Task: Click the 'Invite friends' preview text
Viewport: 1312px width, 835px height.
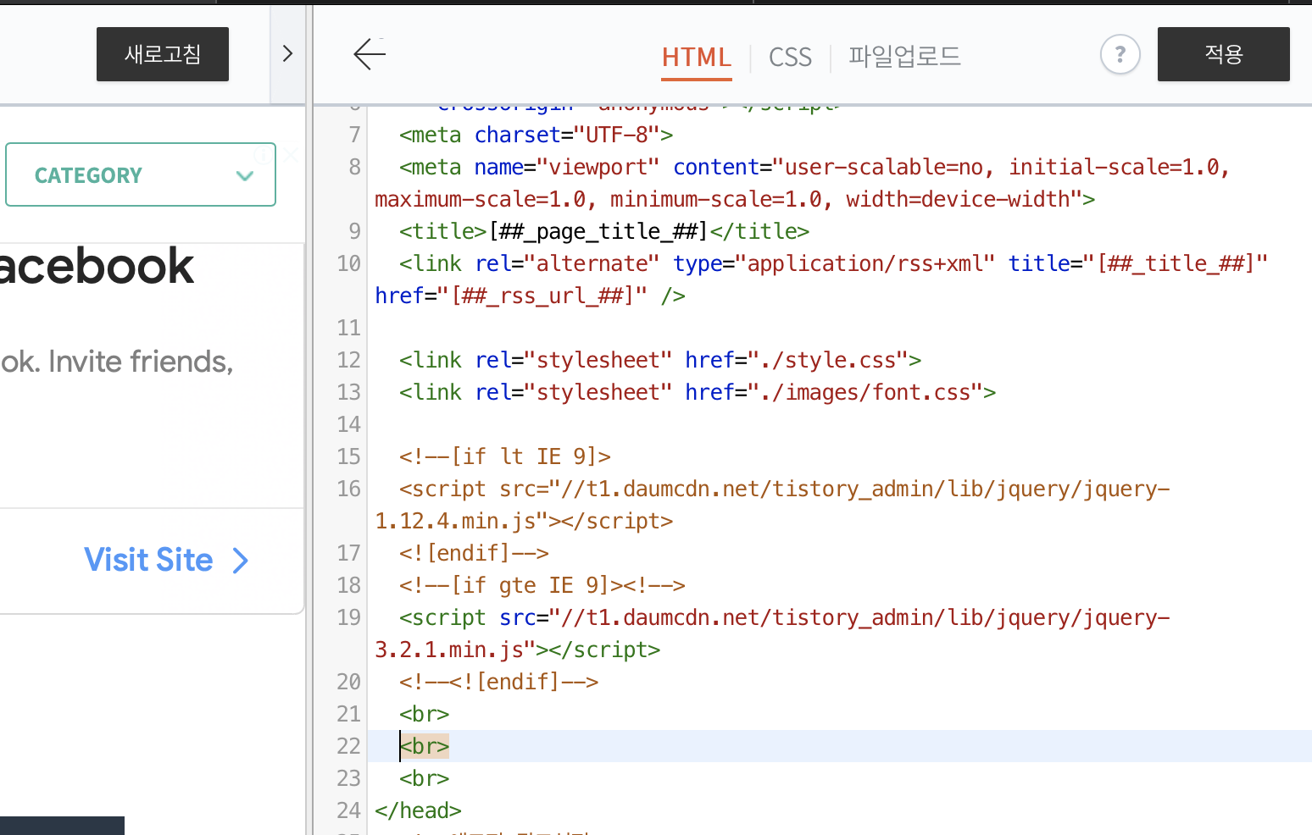Action: pos(117,362)
